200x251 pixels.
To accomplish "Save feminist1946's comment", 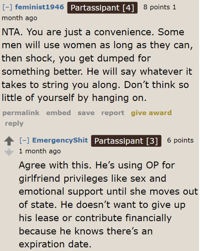I will coord(86,113).
